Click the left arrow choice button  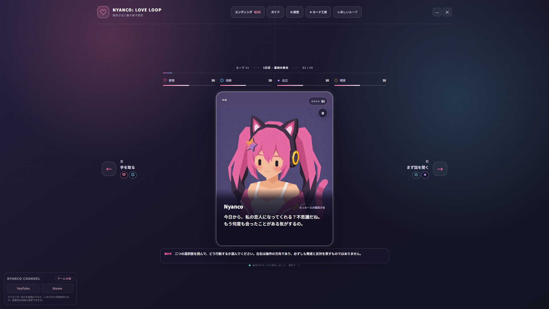click(x=109, y=169)
